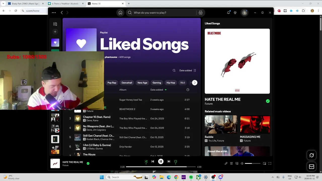Image resolution: width=322 pixels, height=181 pixels.
Task: Select track Still Get Chanel
Action: [99, 136]
